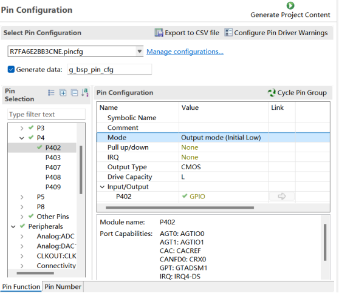This screenshot has width=339, height=293.
Task: Switch to the Pin Number tab
Action: click(x=63, y=287)
